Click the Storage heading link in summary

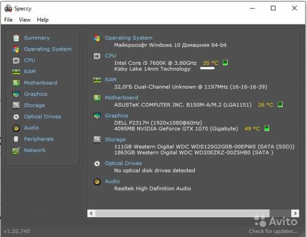[x=115, y=140]
